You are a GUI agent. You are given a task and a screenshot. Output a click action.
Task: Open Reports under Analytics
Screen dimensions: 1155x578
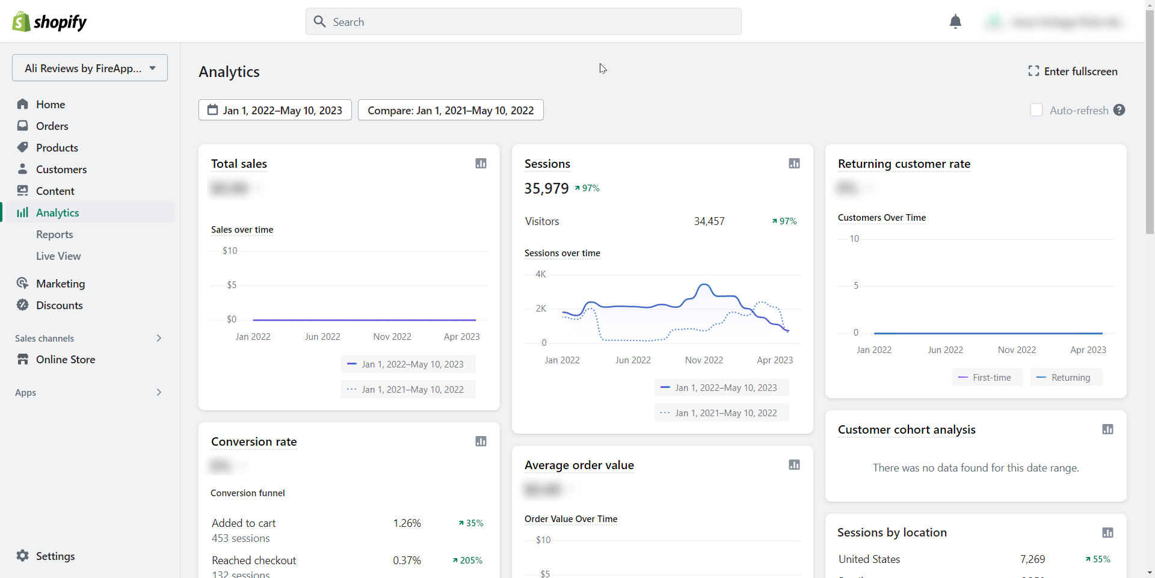(x=55, y=234)
